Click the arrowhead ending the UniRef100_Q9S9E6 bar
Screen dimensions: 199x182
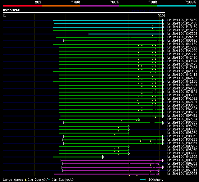coord(128,153)
